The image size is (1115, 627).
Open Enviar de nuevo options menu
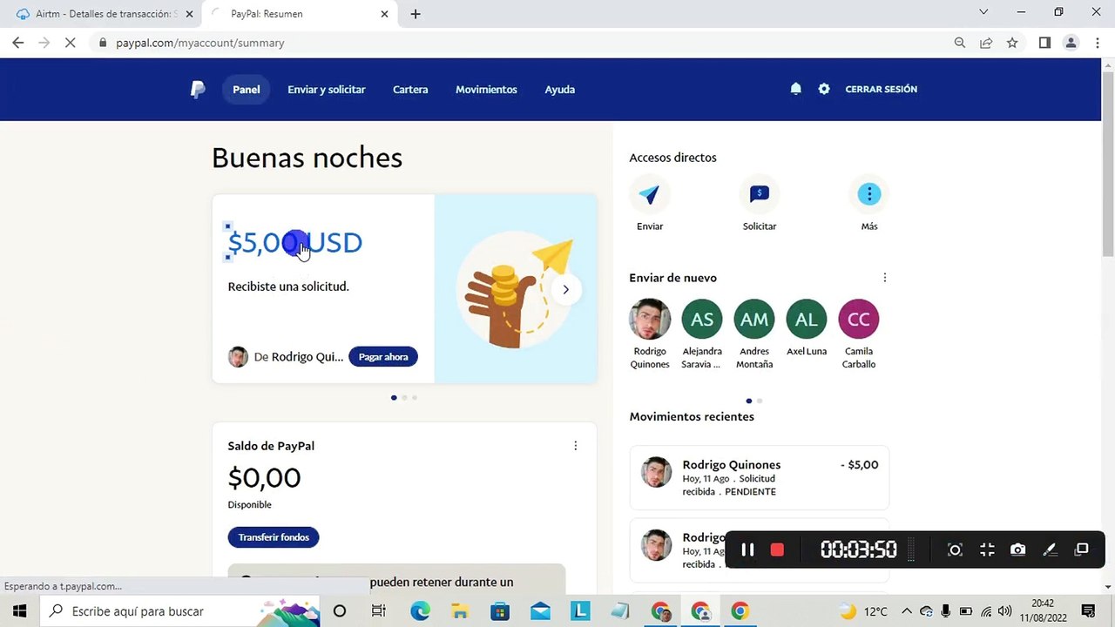(885, 278)
